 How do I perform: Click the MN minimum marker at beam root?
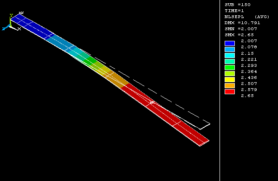click(x=21, y=13)
